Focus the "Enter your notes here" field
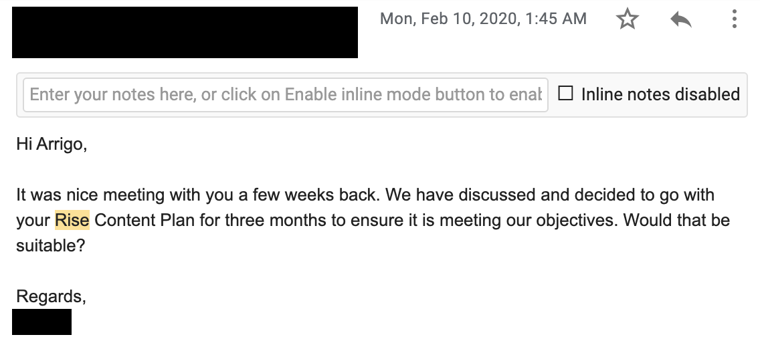This screenshot has height=345, width=760. [x=286, y=94]
